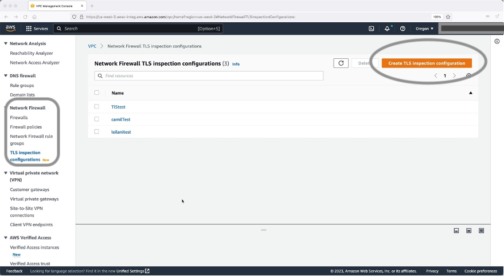Open the Unified Settings link
This screenshot has height=276, width=504.
coord(133,271)
